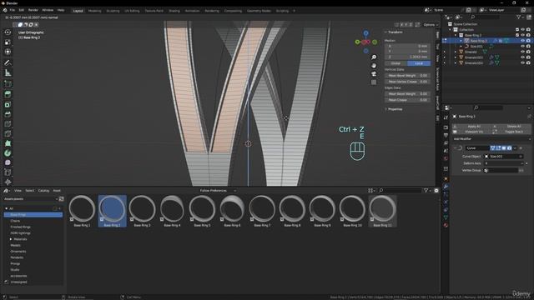Screen dimensions: 534x300
Task: Click the pan hand viewport icon
Action: pyautogui.click(x=374, y=66)
